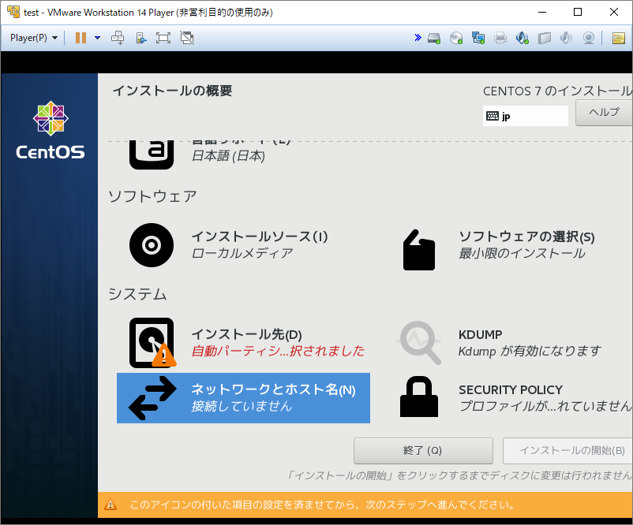Open インストール先(D) disk icon with warning
633x525 pixels.
(x=152, y=343)
